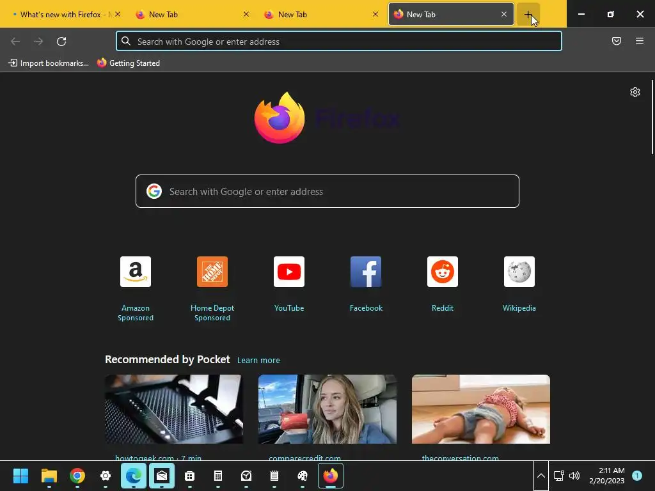Click the Google search box on page
The width and height of the screenshot is (655, 491).
pos(327,191)
